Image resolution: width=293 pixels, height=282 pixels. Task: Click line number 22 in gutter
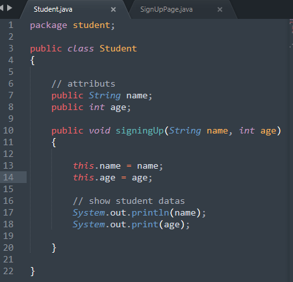coord(8,271)
